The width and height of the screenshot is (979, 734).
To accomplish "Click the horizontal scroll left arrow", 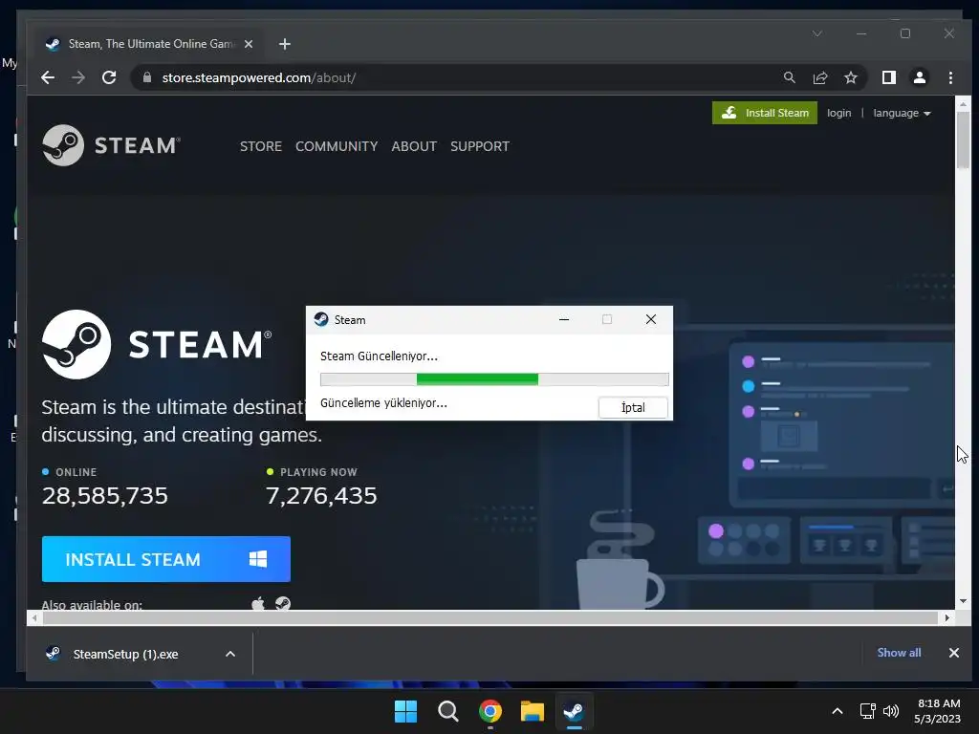I will coord(34,618).
